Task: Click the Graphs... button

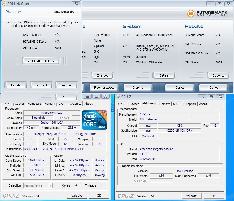Action: coord(138,88)
